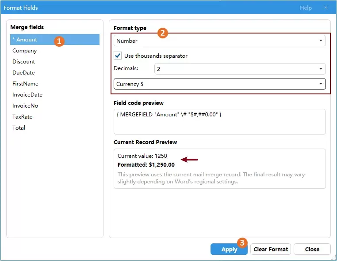Image resolution: width=337 pixels, height=261 pixels.
Task: Click the Format type heading
Action: tap(130, 28)
